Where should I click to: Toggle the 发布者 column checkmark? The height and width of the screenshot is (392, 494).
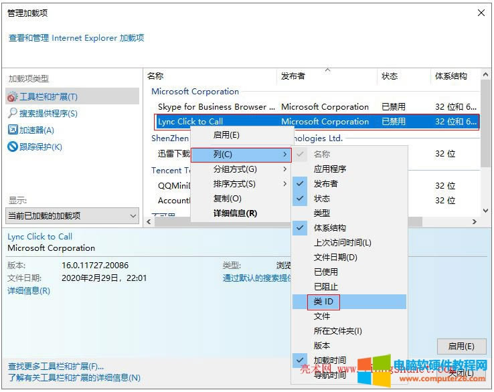click(x=300, y=184)
